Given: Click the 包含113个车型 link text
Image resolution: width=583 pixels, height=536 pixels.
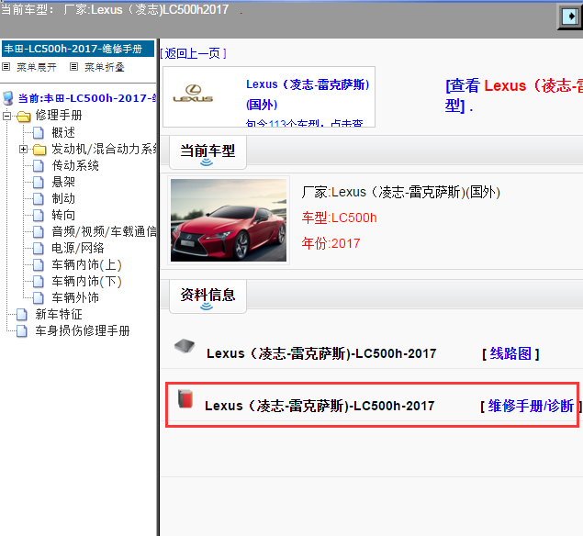Looking at the screenshot, I should tap(304, 123).
